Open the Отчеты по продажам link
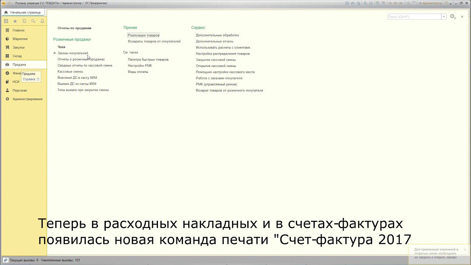The height and width of the screenshot is (265, 471). pos(74,28)
